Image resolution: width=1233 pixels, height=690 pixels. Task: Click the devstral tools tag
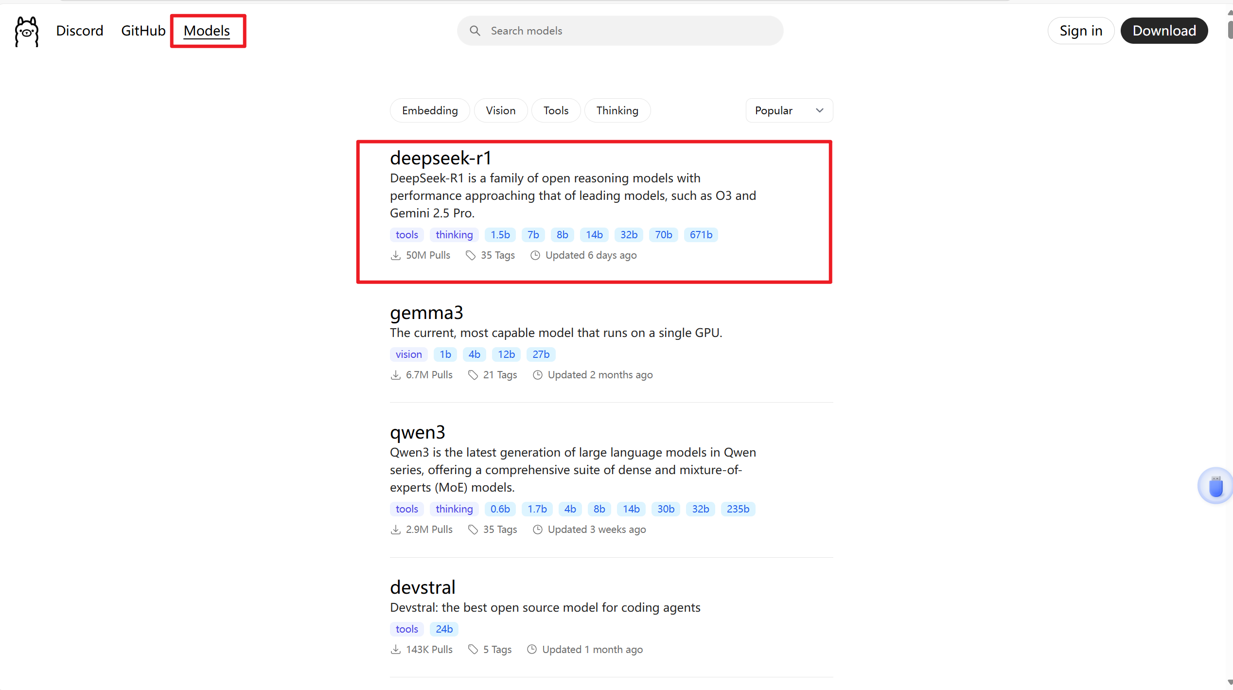click(x=407, y=629)
